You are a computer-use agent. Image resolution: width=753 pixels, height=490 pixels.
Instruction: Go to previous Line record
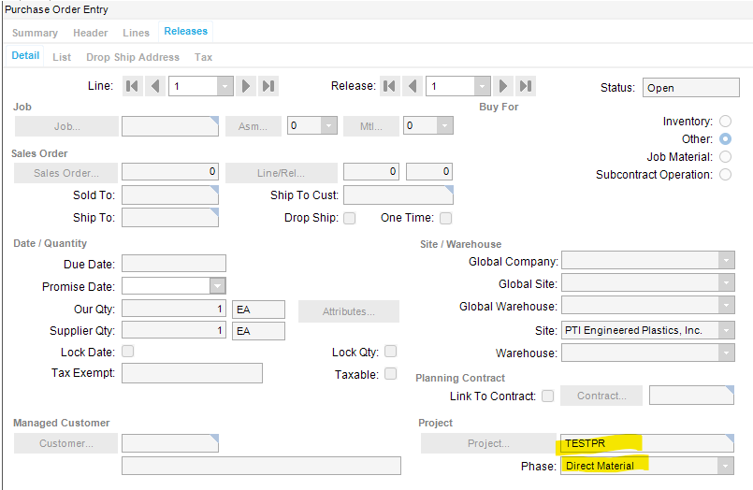click(155, 86)
